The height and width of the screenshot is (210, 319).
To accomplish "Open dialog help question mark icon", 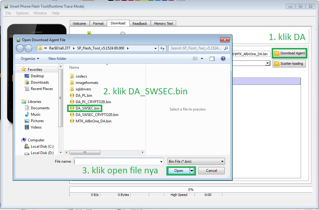I will (x=223, y=59).
